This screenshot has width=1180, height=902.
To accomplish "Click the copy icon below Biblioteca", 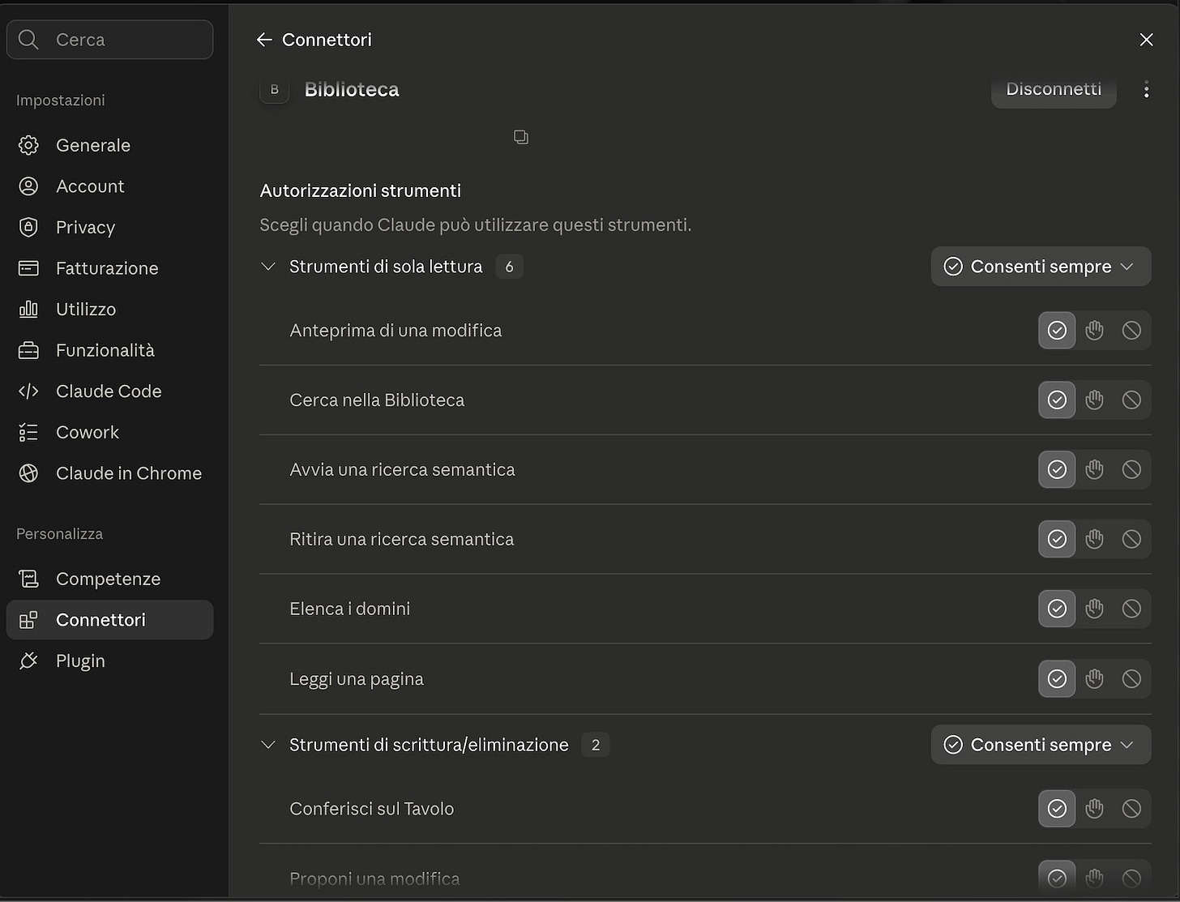I will 521,137.
